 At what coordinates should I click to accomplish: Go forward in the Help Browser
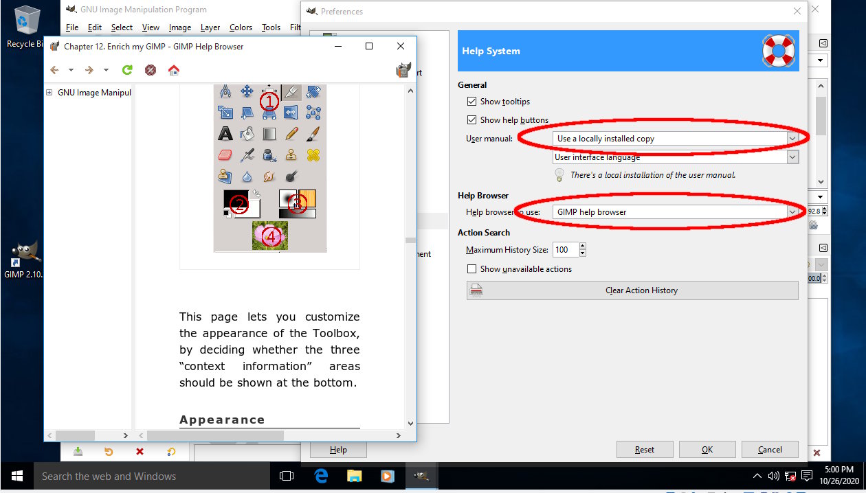(89, 70)
